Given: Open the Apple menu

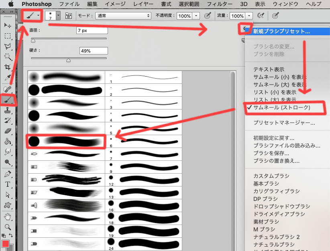Looking at the screenshot, I should [11, 4].
